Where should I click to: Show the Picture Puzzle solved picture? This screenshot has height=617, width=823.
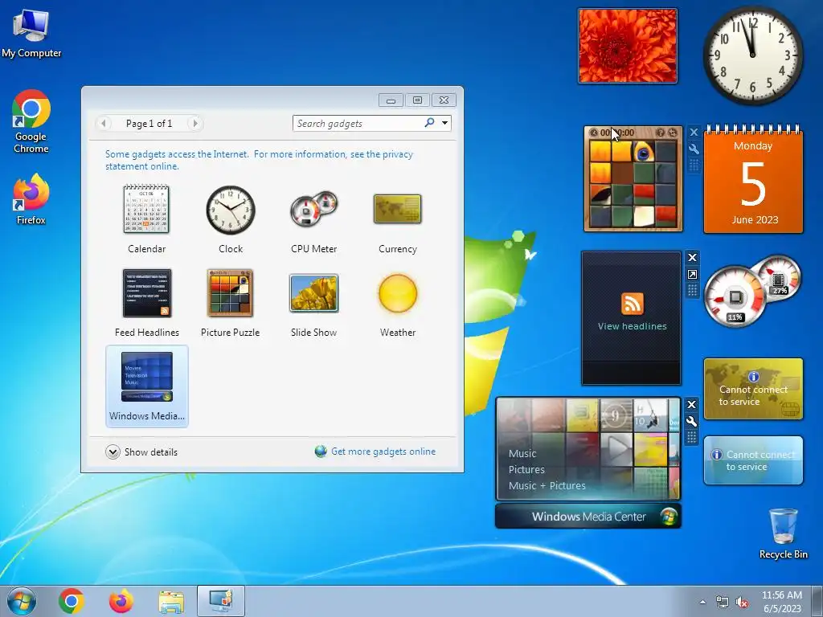pyautogui.click(x=661, y=133)
